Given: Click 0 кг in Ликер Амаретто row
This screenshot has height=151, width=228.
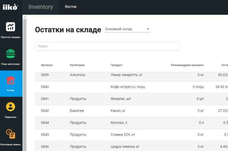Looking at the screenshot, I should (201, 75).
